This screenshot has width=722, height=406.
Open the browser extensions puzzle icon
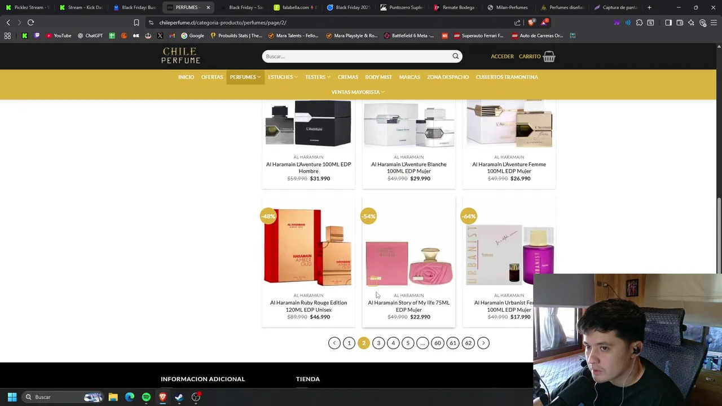(639, 23)
